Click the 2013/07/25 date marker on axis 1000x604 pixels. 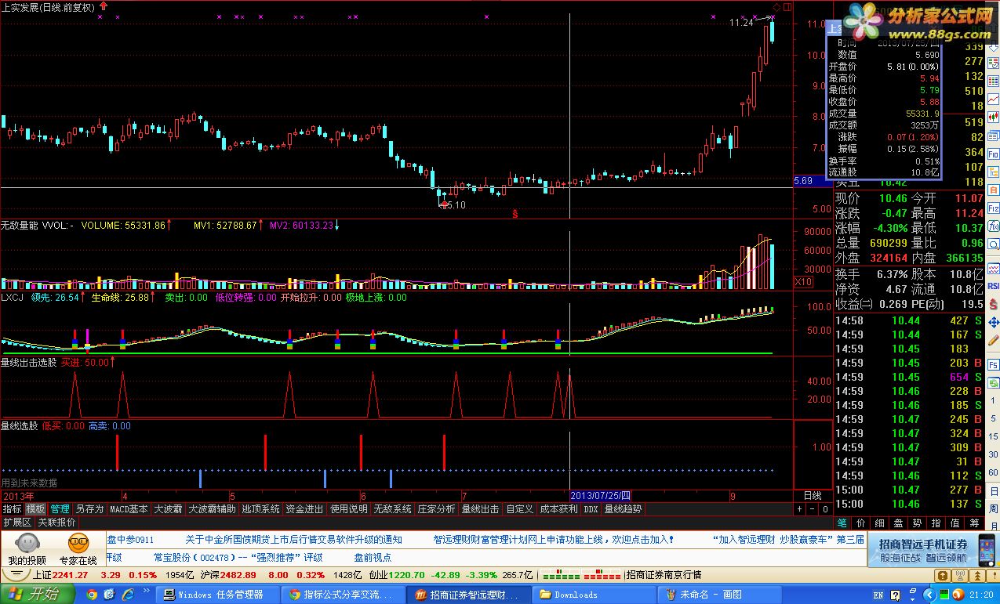click(601, 495)
